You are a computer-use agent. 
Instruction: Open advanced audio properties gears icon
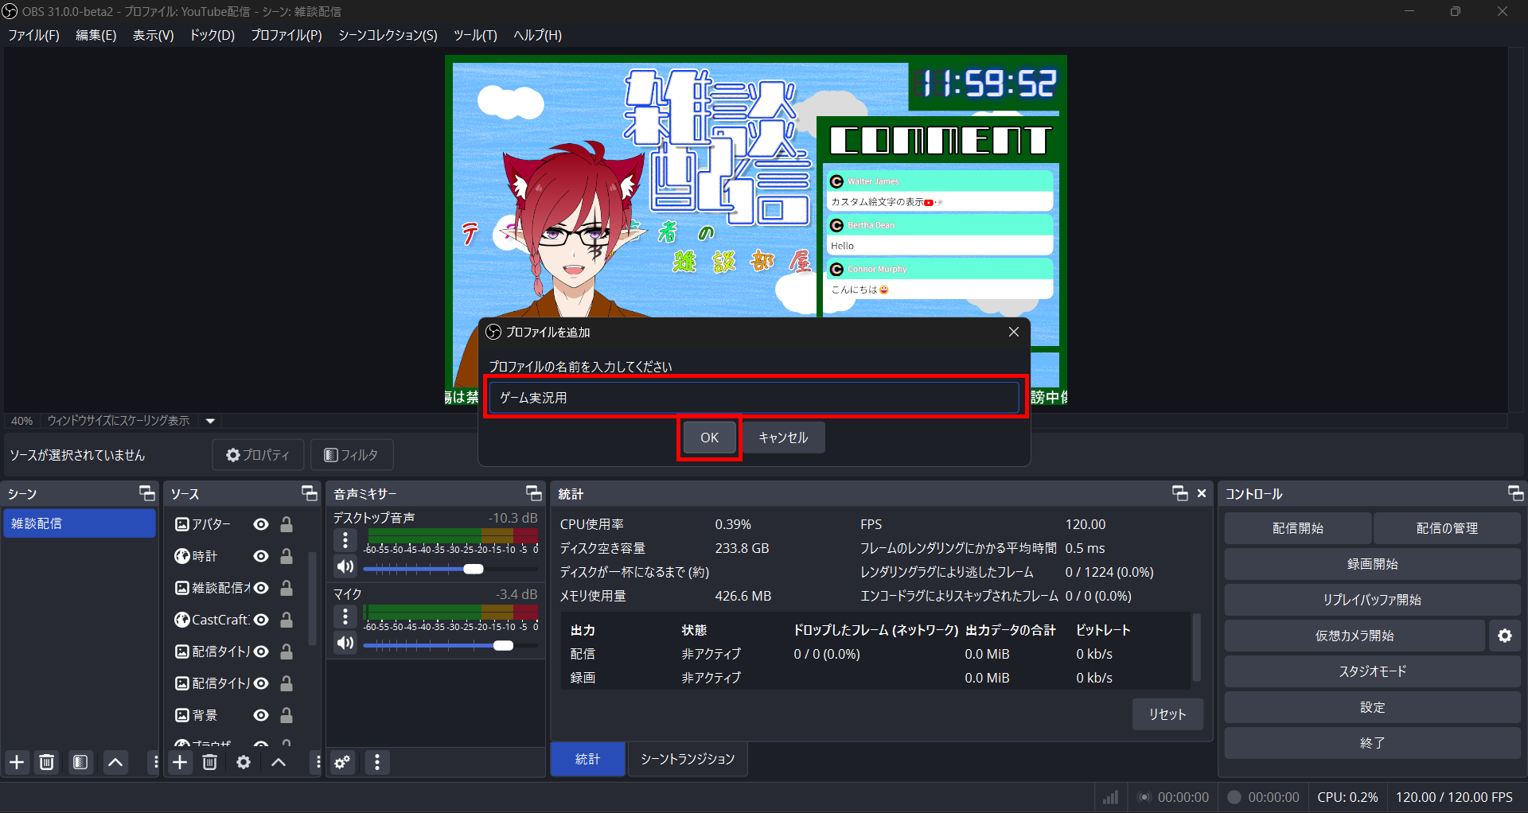pos(343,762)
